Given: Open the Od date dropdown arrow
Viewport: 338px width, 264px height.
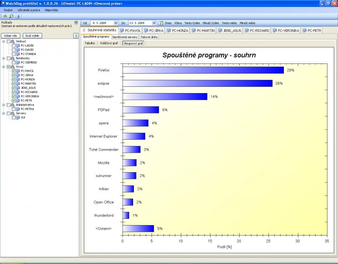Looking at the screenshot, I should coord(116,23).
